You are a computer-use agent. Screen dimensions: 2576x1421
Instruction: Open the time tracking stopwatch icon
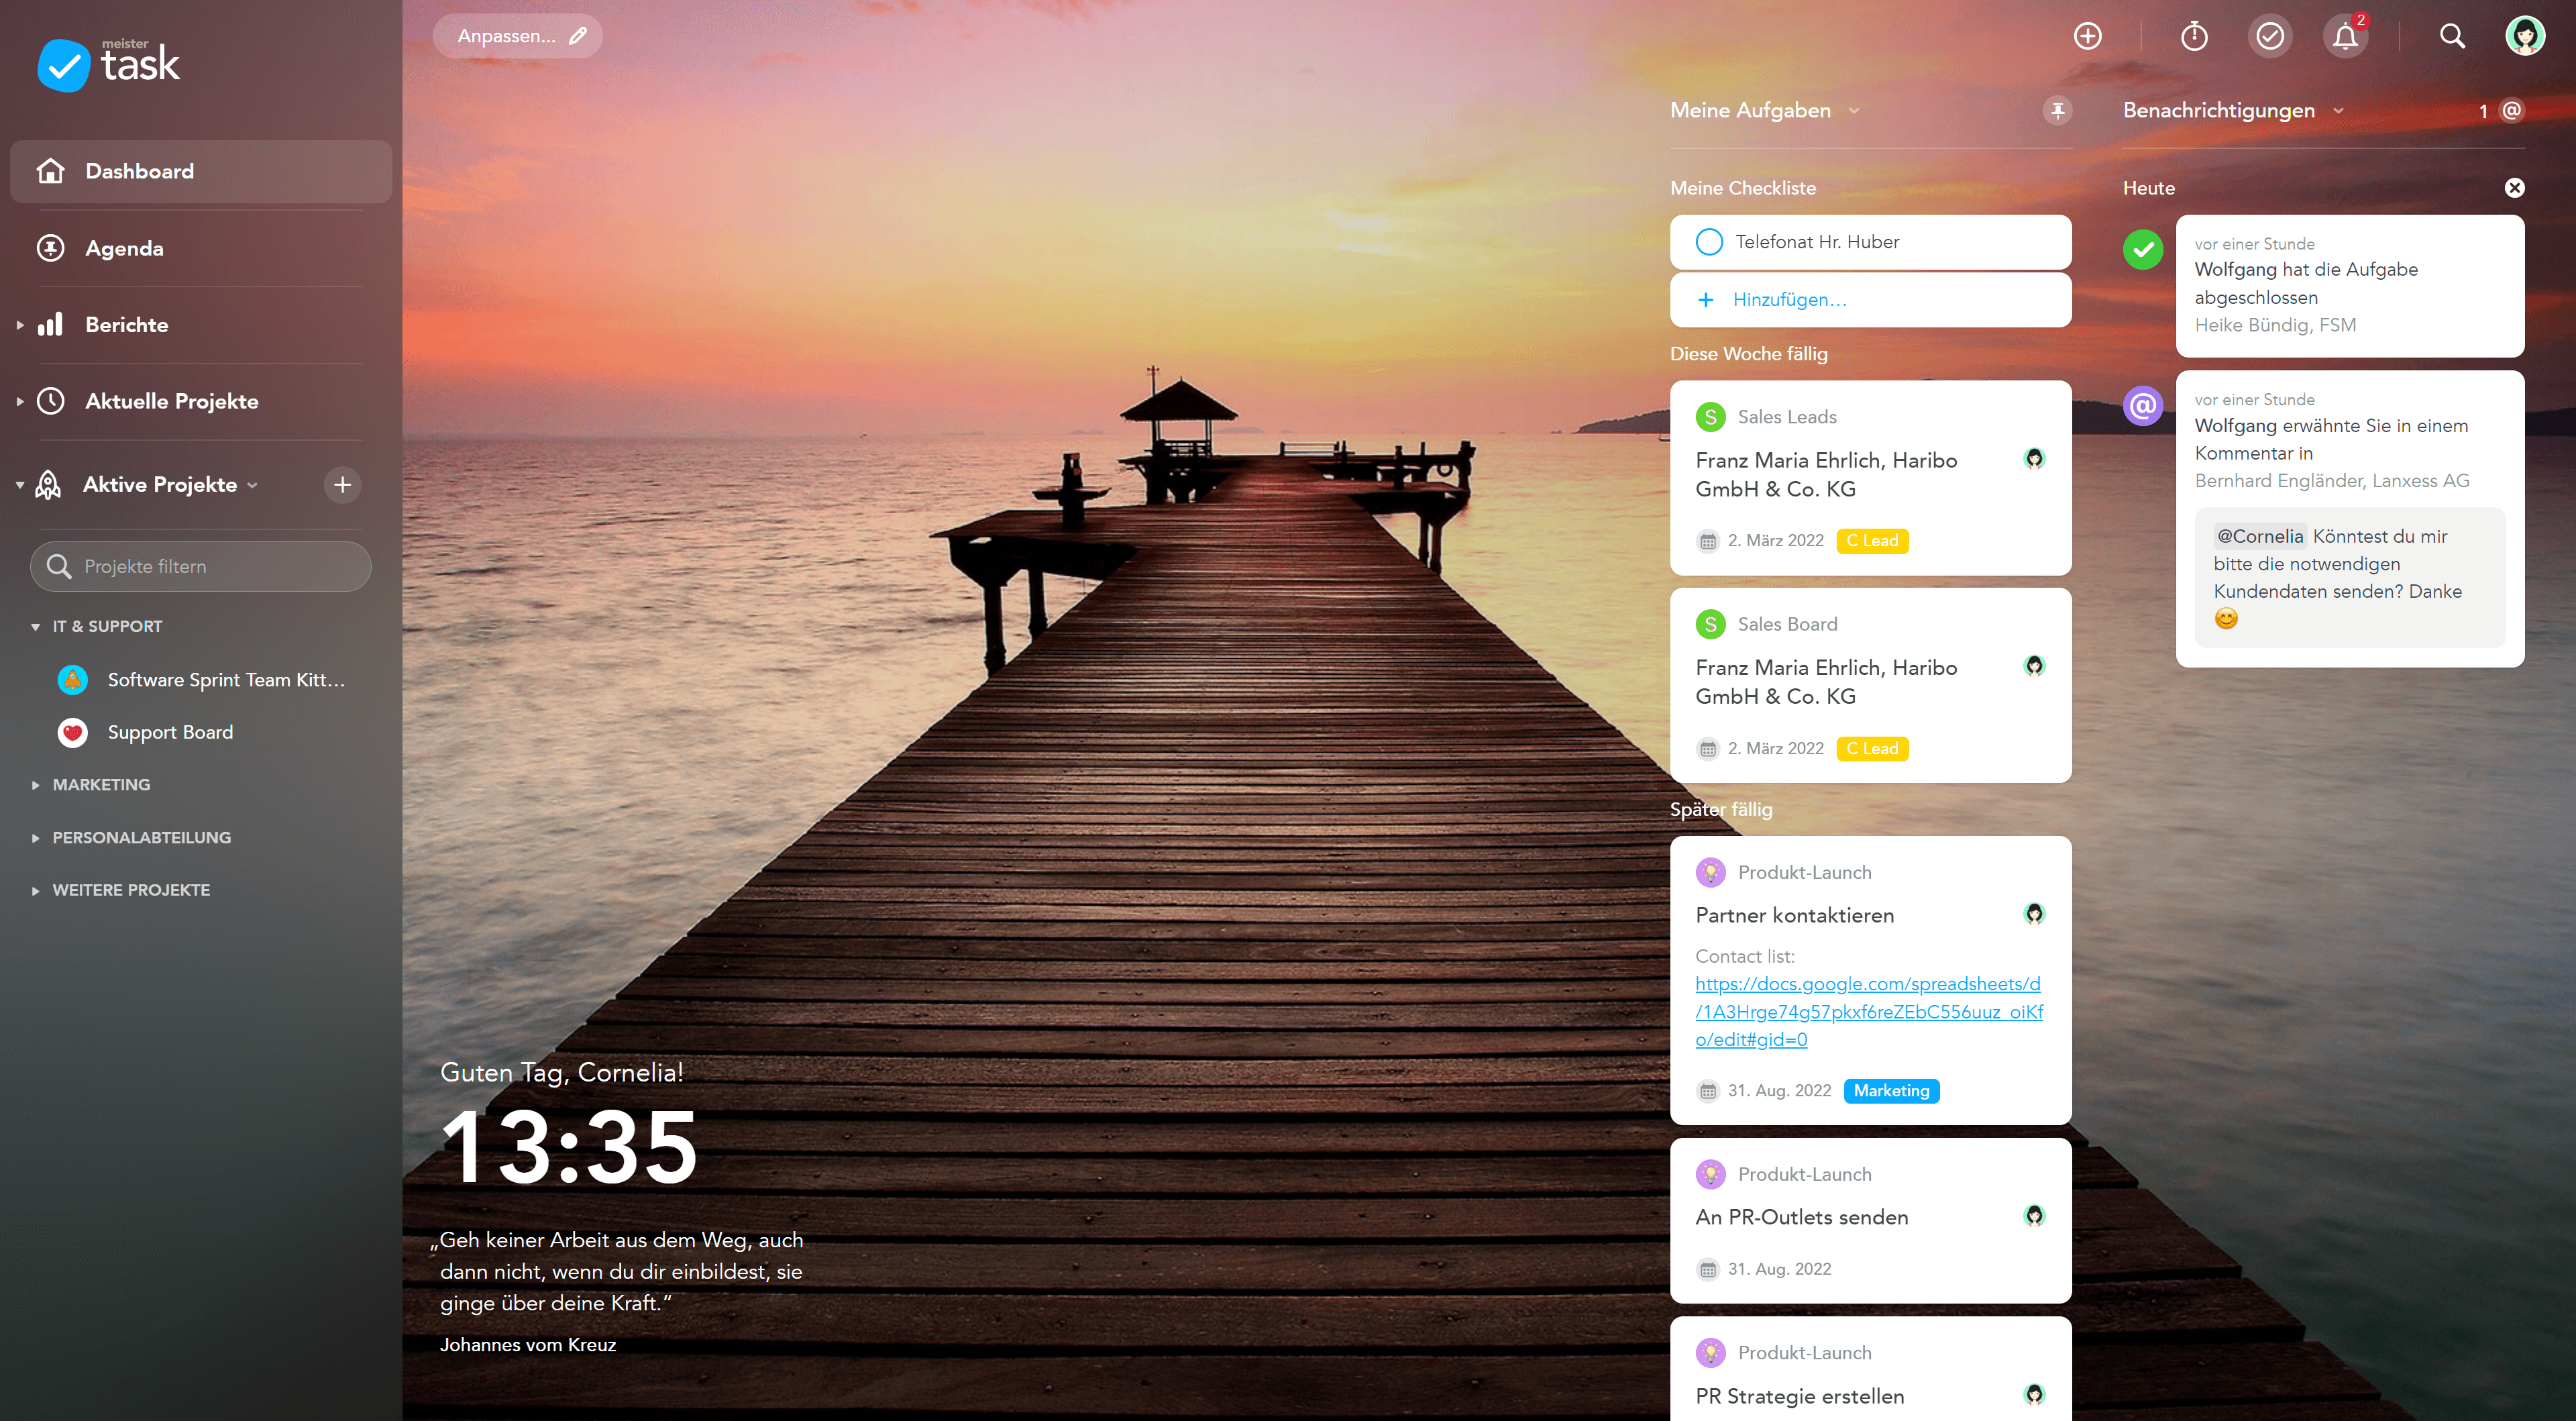(x=2193, y=36)
